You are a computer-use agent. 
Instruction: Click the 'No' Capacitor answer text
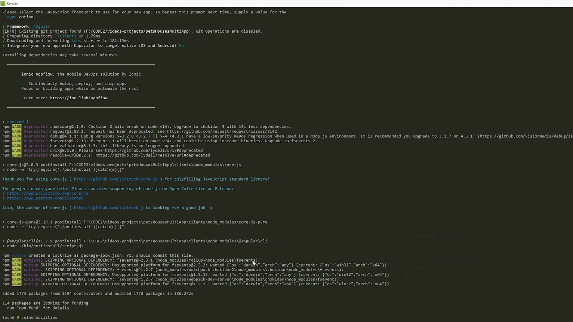[x=181, y=46]
